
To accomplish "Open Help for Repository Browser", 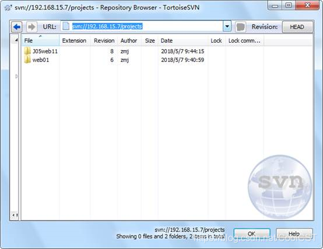I will (x=294, y=234).
